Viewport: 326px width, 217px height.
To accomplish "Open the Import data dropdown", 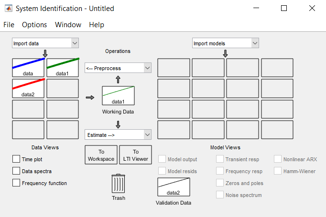I will pos(45,43).
